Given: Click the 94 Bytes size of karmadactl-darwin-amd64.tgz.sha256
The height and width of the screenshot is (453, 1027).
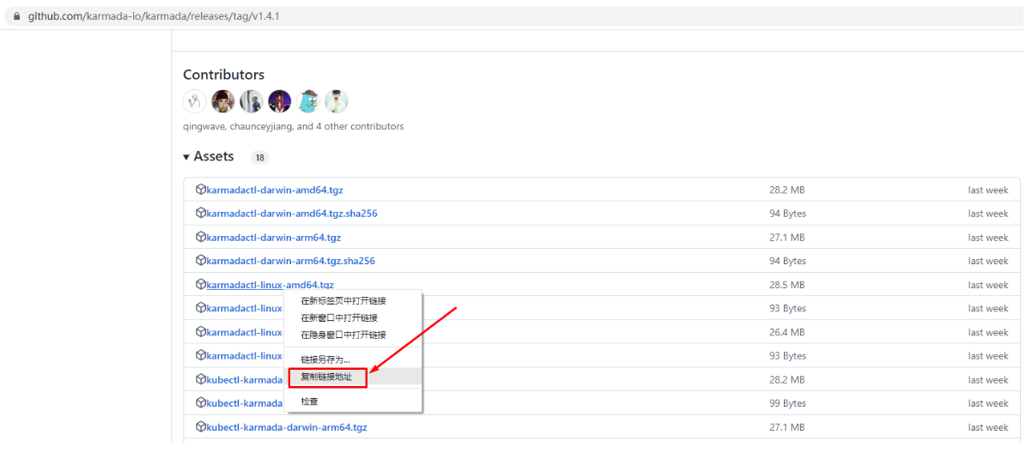Looking at the screenshot, I should pos(787,214).
